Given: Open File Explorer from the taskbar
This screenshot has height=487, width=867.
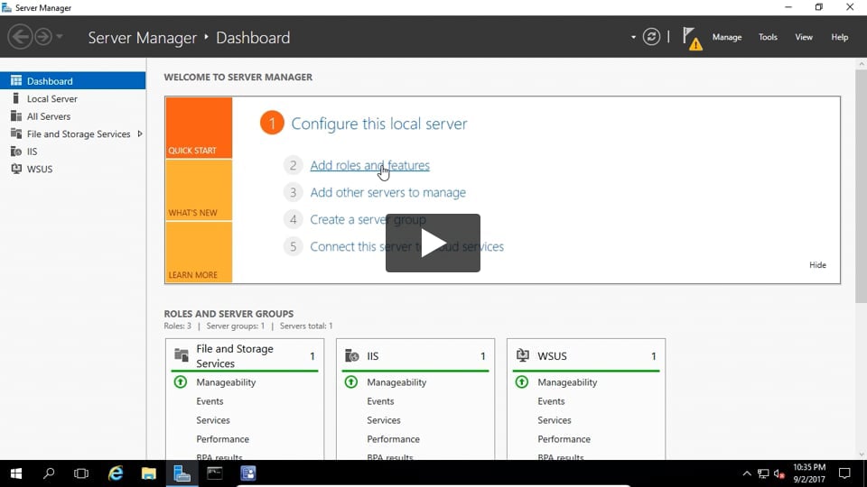Looking at the screenshot, I should (149, 473).
